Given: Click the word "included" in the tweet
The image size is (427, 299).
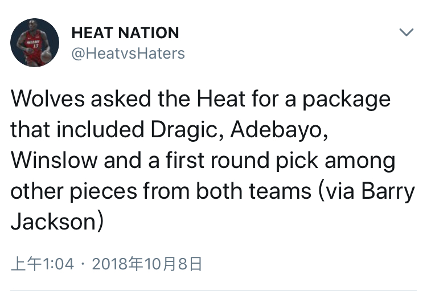Looking at the screenshot, I should coord(100,129).
